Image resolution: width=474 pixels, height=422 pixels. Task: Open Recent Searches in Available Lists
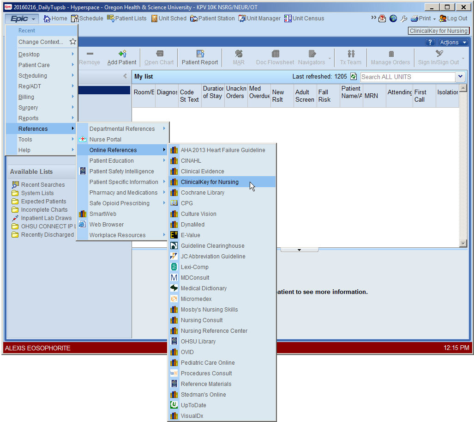(38, 185)
